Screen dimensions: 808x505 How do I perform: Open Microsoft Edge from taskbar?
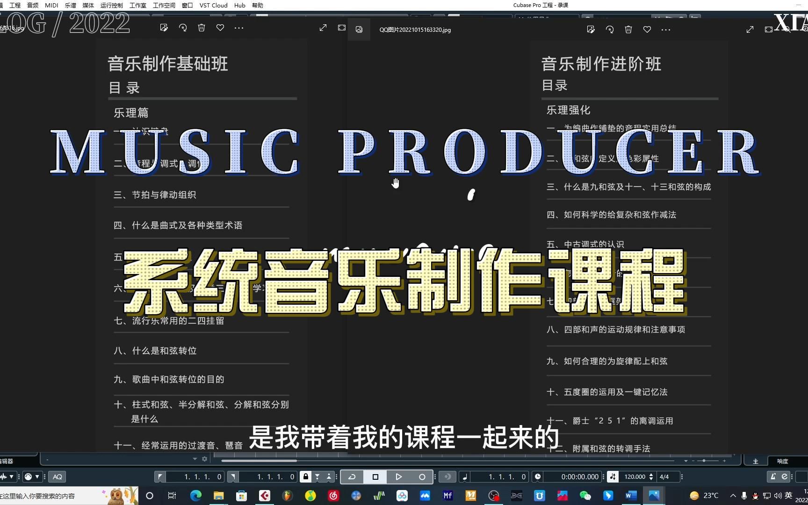[x=195, y=496]
